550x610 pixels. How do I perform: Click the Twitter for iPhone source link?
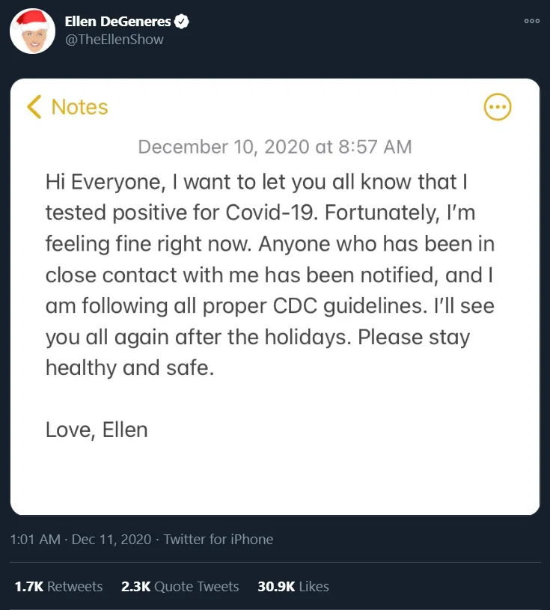[x=219, y=539]
